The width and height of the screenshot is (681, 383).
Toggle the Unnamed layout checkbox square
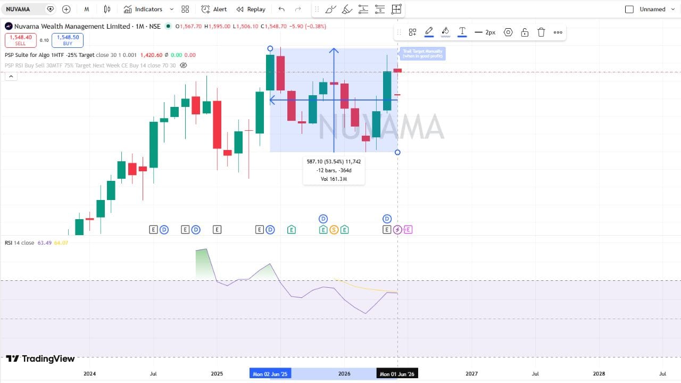tap(629, 9)
